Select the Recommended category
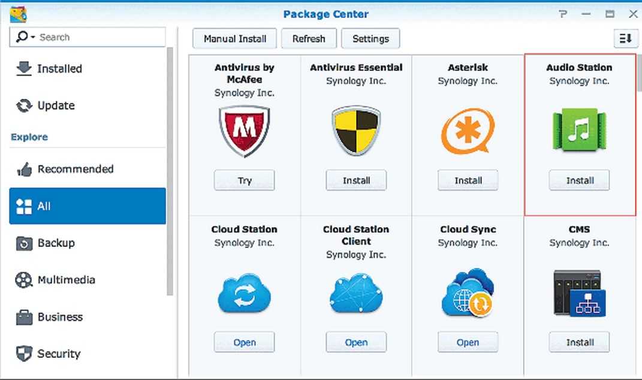 pos(75,169)
